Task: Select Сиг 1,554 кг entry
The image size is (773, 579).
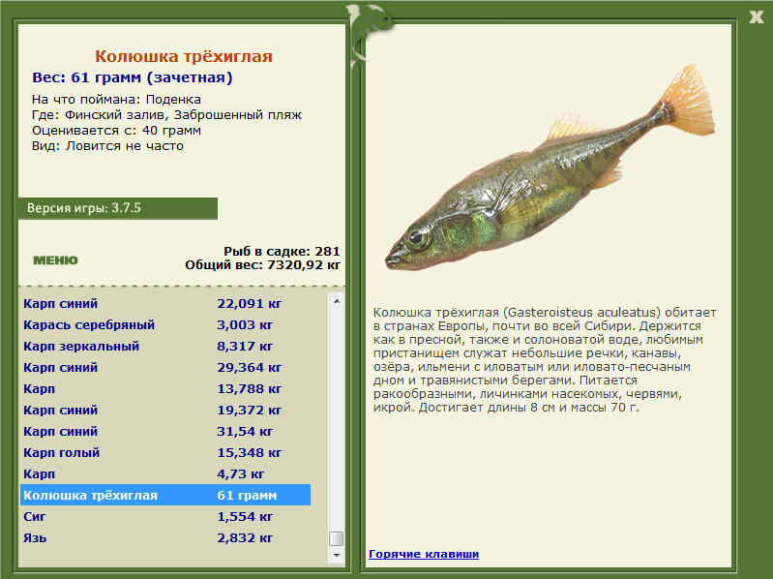Action: tap(165, 516)
